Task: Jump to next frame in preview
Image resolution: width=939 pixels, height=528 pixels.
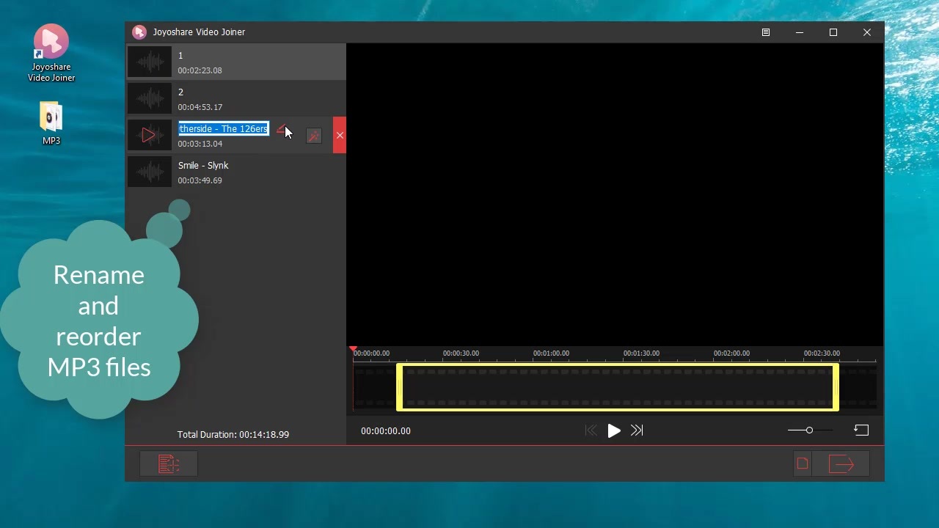Action: pos(637,431)
